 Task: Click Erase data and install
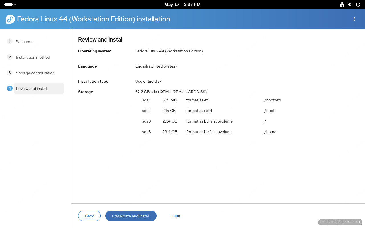131,216
